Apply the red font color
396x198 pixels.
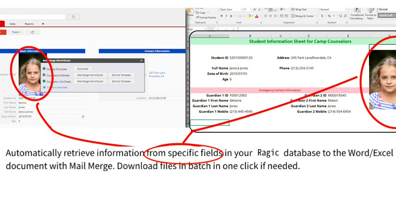[257, 16]
